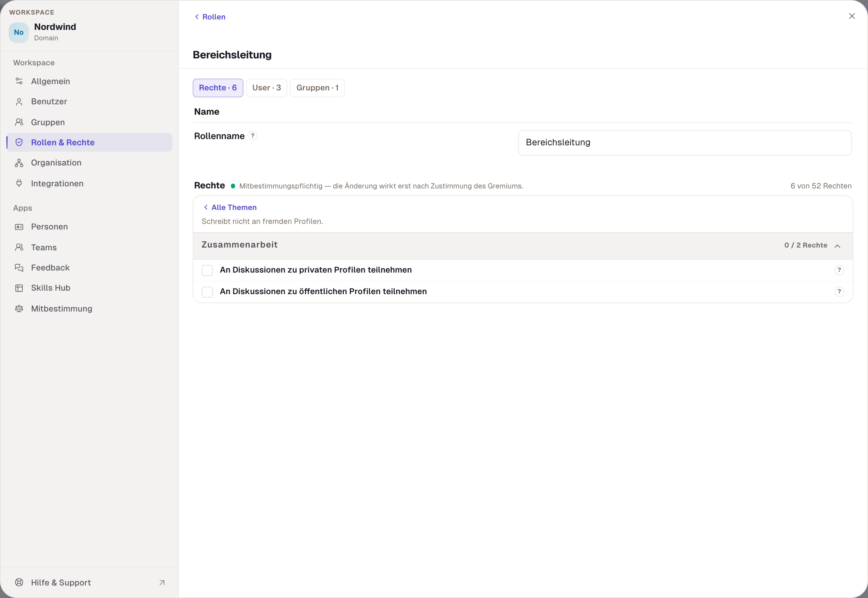Click the Mitbestimmung scales icon
Viewport: 868px width, 598px height.
pos(19,308)
